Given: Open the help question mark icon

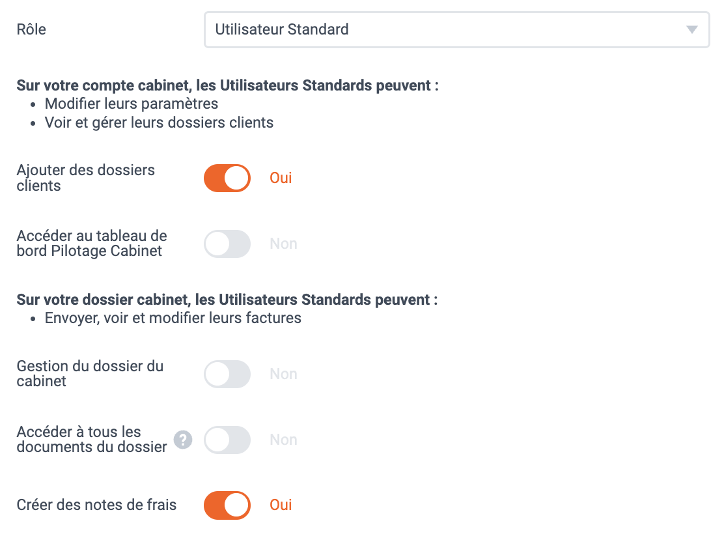Looking at the screenshot, I should pyautogui.click(x=183, y=440).
